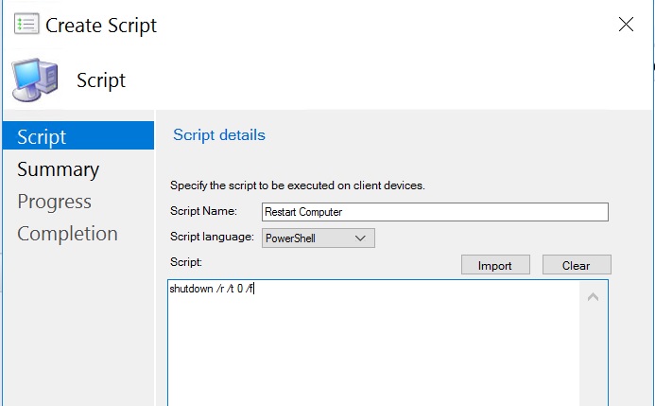Click the 'Create Script' window title text
Viewport: 655px width, 406px height.
click(101, 26)
